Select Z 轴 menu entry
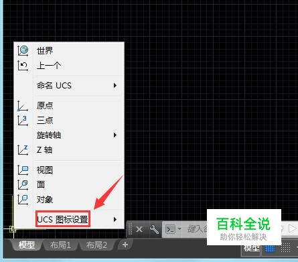 point(69,150)
